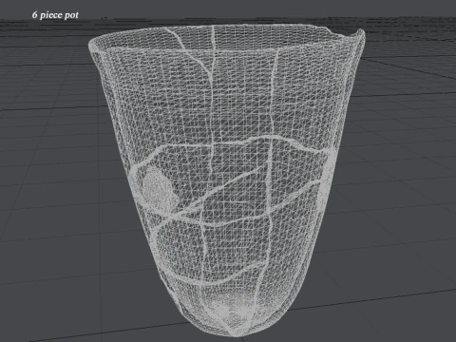Click the diagonal crack through the pot's center
The image size is (456, 342).
[x=216, y=193]
